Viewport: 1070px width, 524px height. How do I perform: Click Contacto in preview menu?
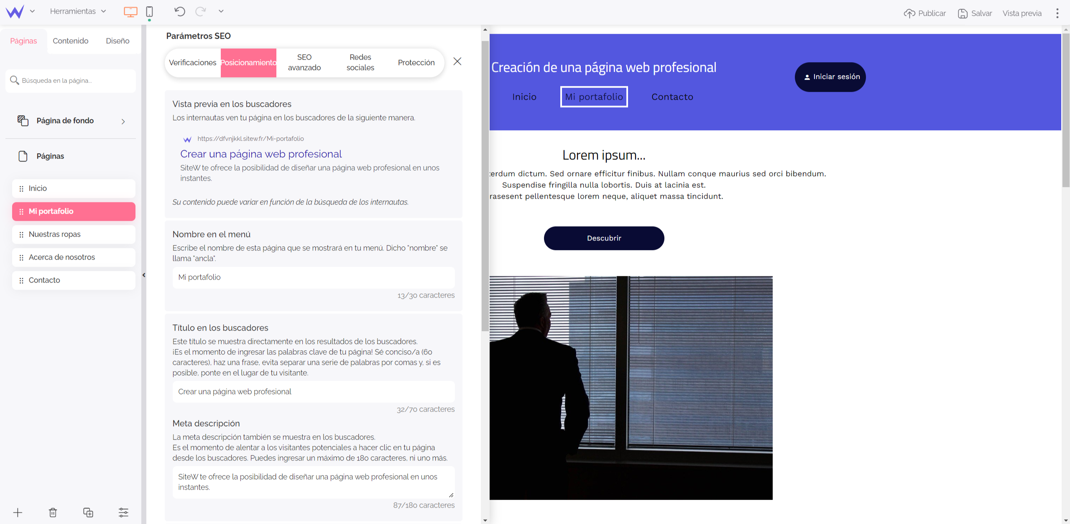click(x=672, y=97)
